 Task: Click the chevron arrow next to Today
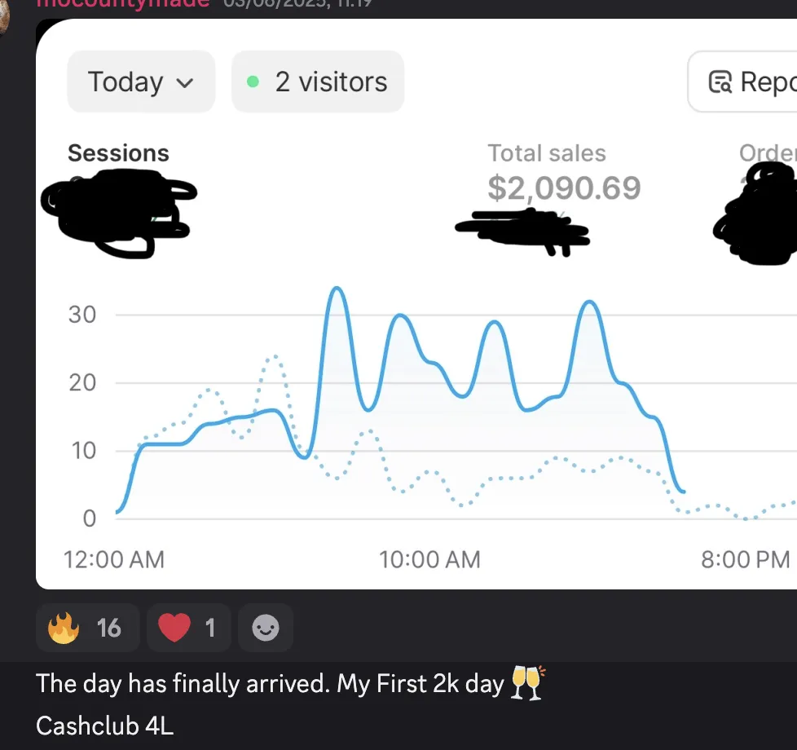coord(184,83)
